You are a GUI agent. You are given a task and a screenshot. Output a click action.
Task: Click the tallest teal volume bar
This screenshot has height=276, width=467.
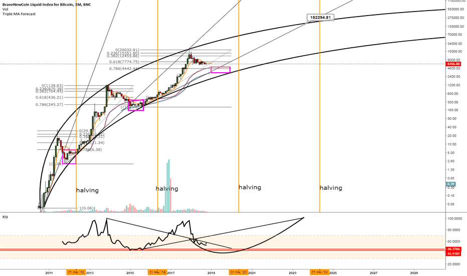[x=169, y=186]
